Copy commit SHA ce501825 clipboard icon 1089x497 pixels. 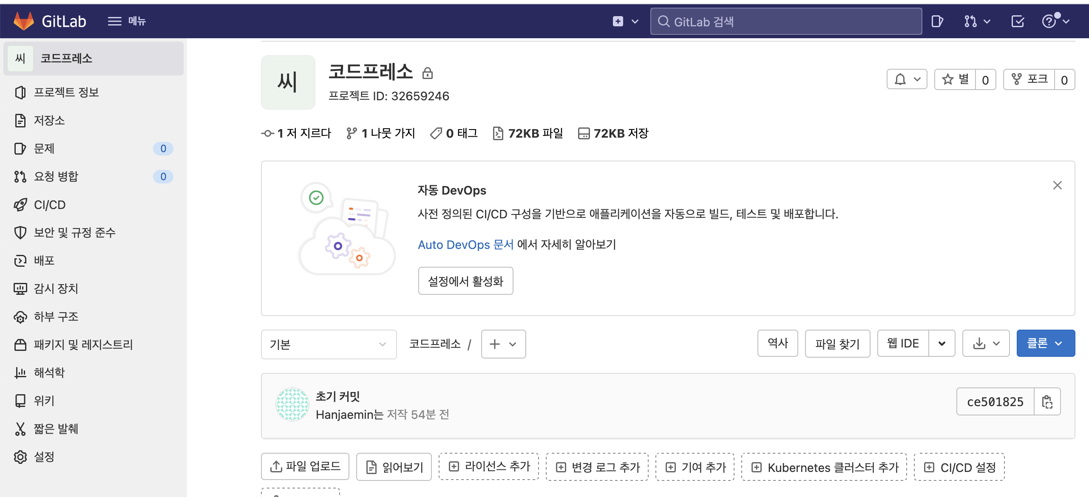pos(1047,402)
